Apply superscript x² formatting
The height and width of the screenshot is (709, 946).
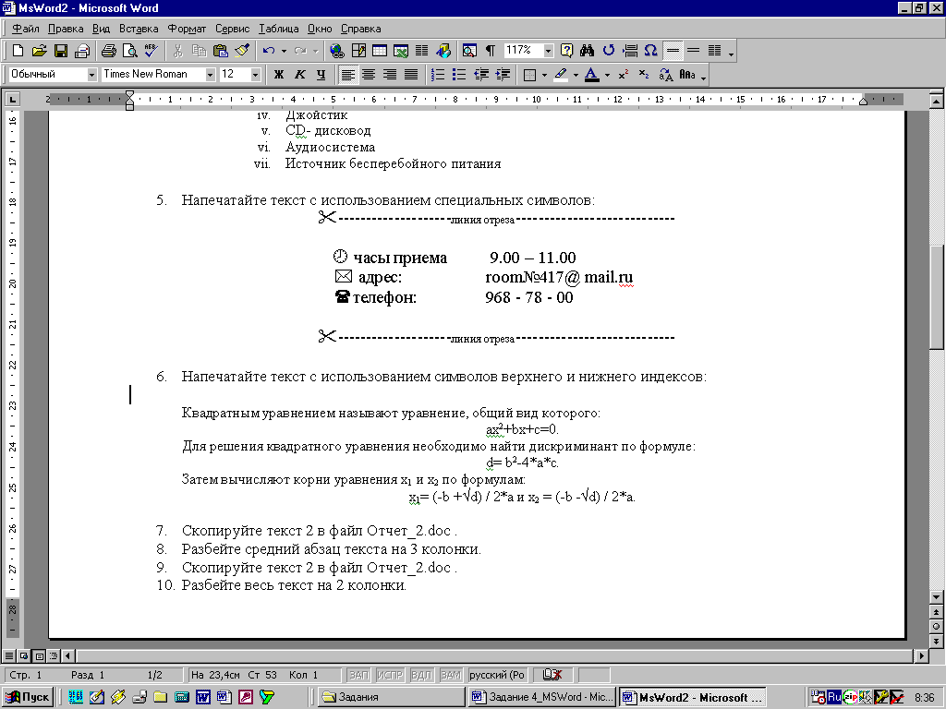tap(624, 75)
